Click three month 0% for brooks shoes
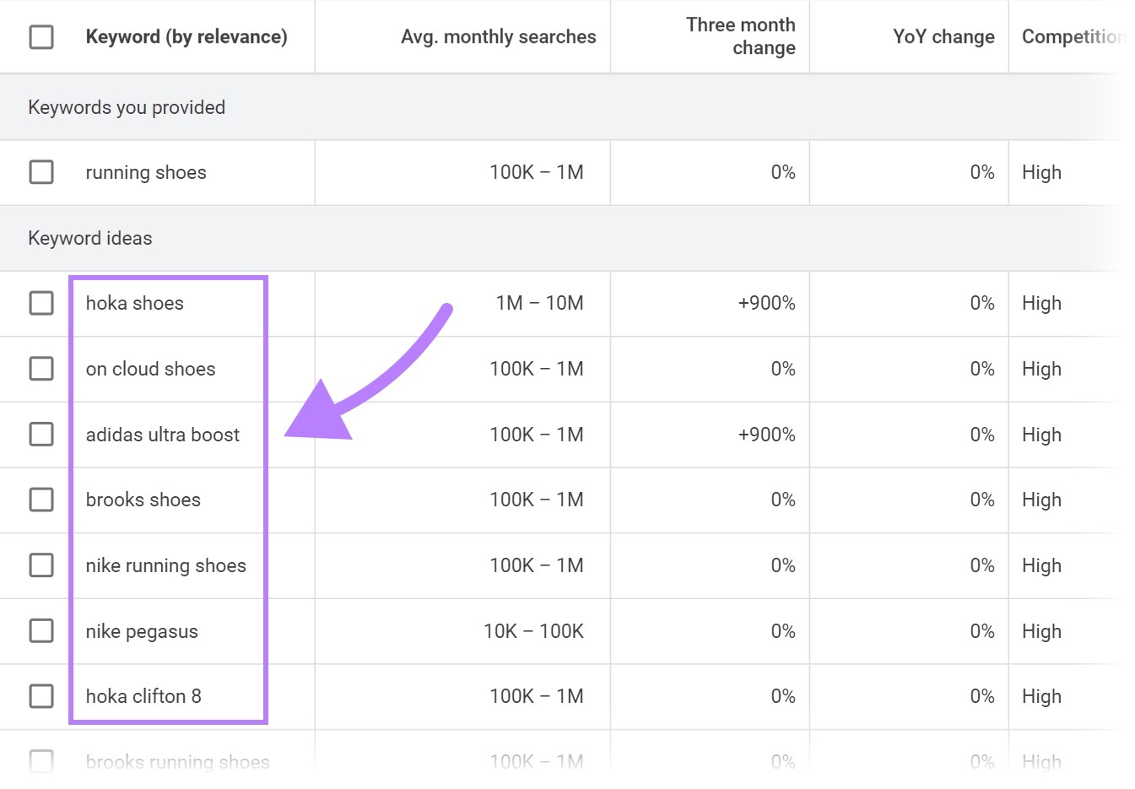Viewport: 1135px width, 789px height. point(783,500)
